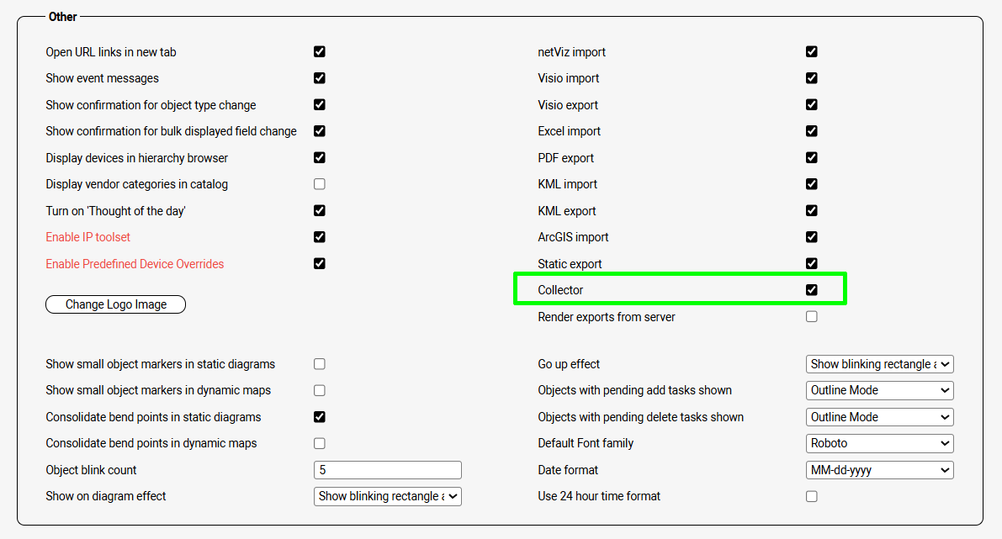Toggle Show event messages checkbox
1002x539 pixels.
320,78
